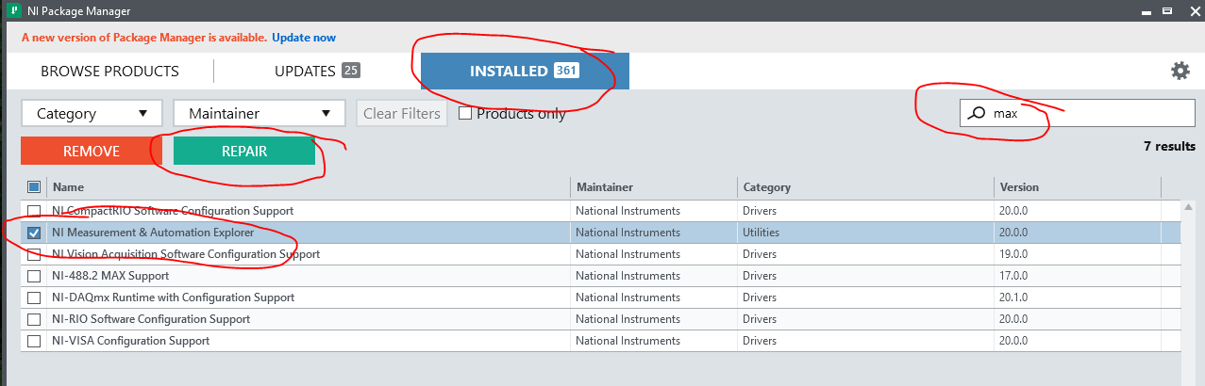1205x386 pixels.
Task: Click the Clear Filters button
Action: click(x=402, y=113)
